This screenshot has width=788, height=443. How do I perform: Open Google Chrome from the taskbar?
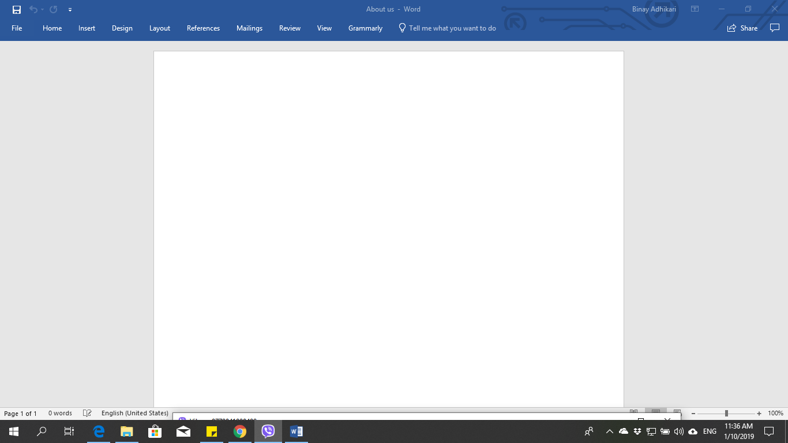click(x=240, y=431)
